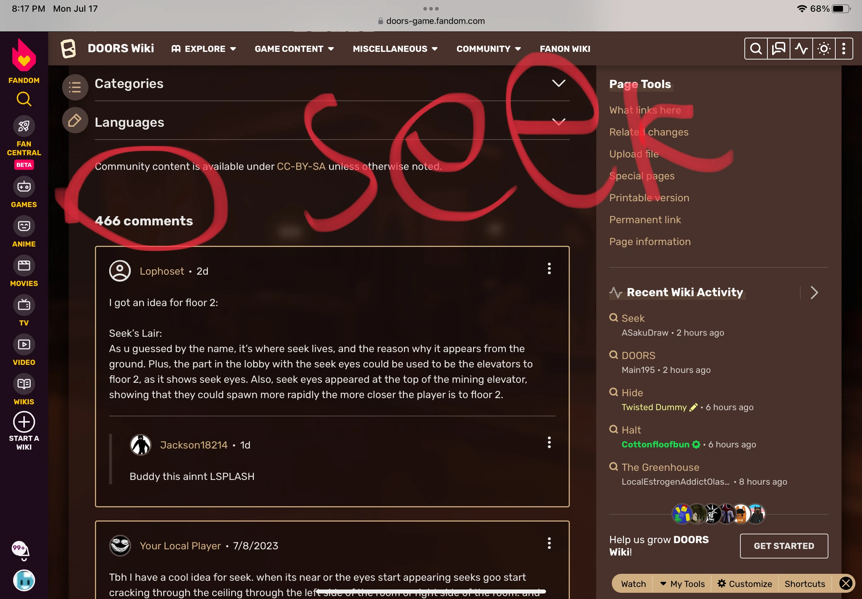Expand the Languages section chevron

pos(558,122)
